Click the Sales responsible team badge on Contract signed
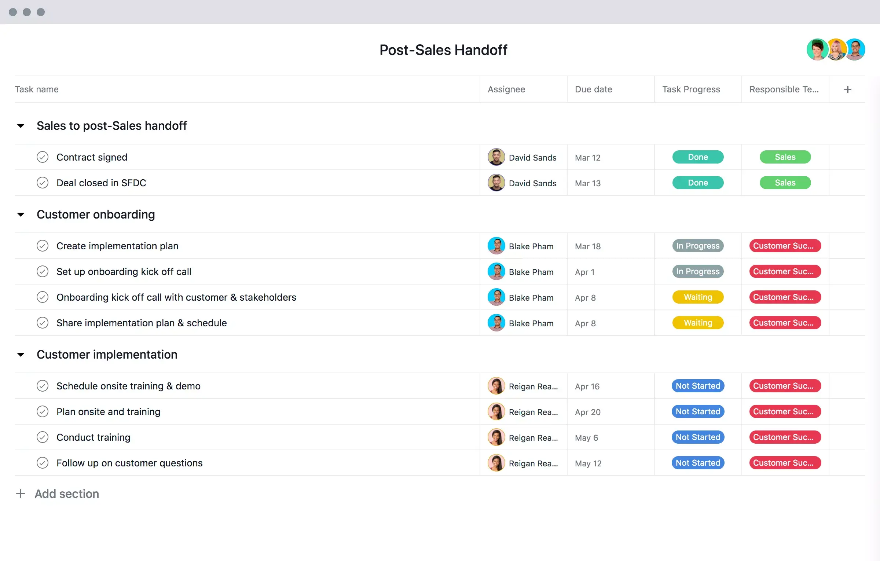880x561 pixels. tap(785, 157)
